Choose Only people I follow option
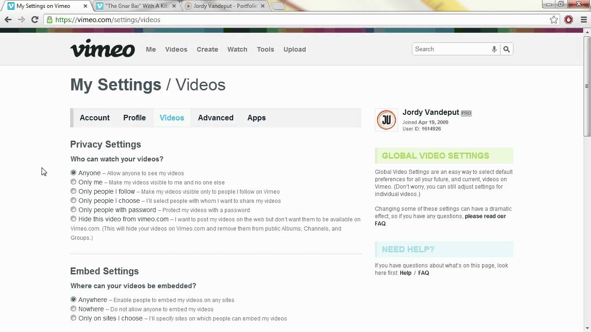Screen dimensions: 591x332 pos(73,191)
